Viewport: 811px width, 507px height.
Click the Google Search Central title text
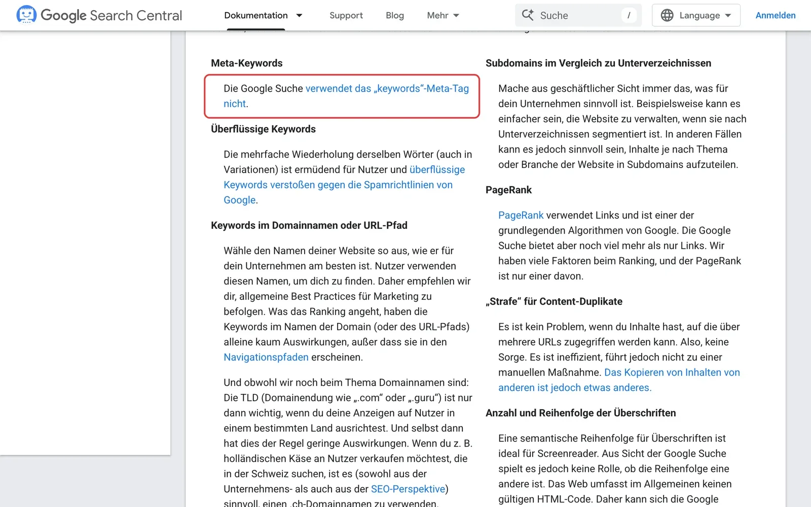click(x=111, y=16)
